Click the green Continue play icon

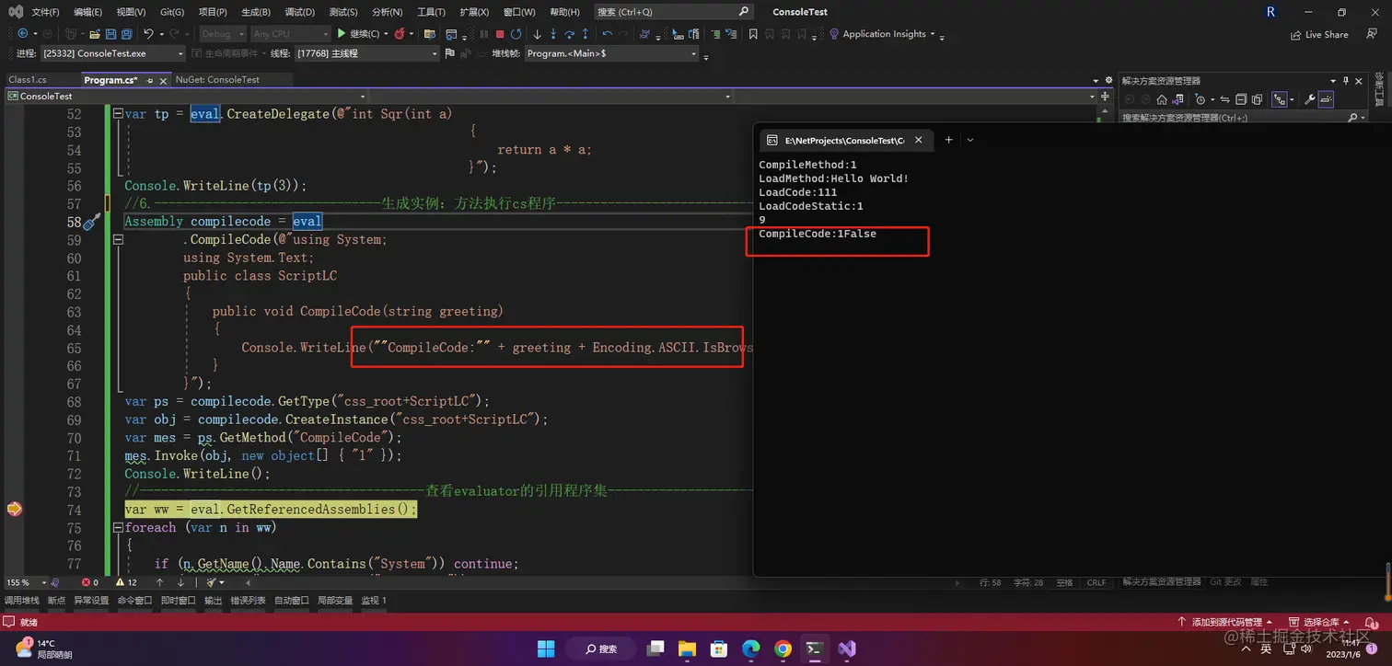(x=341, y=34)
